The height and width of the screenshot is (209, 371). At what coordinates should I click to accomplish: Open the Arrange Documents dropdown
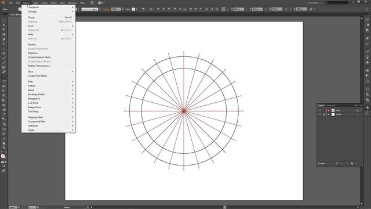click(101, 3)
